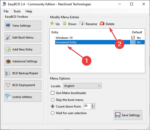Click the green Down arrow icon

tap(65, 23)
